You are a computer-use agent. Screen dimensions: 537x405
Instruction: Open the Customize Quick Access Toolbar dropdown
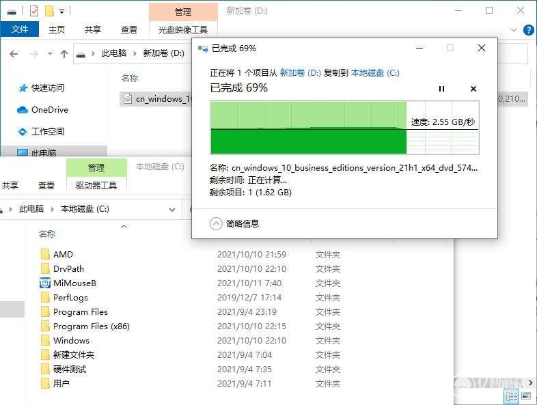click(x=62, y=12)
